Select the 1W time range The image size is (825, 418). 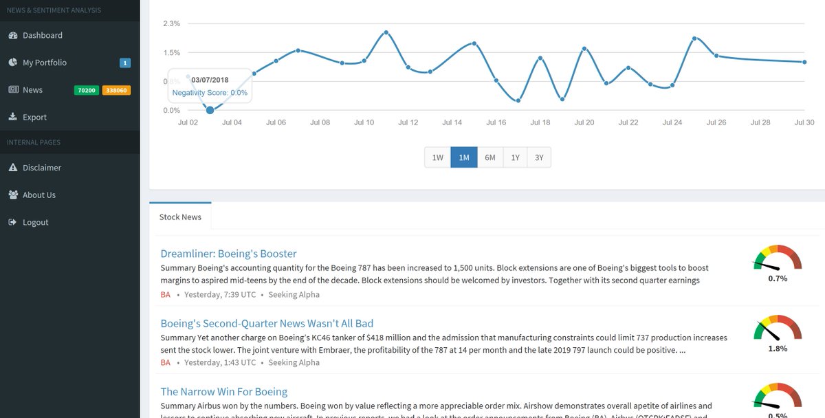tap(437, 157)
